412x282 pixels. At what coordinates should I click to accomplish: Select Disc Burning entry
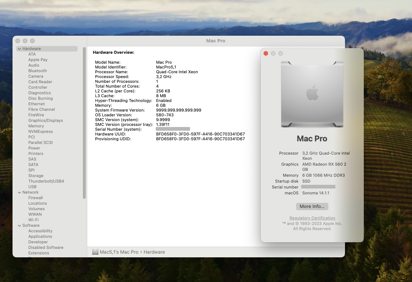coord(41,98)
